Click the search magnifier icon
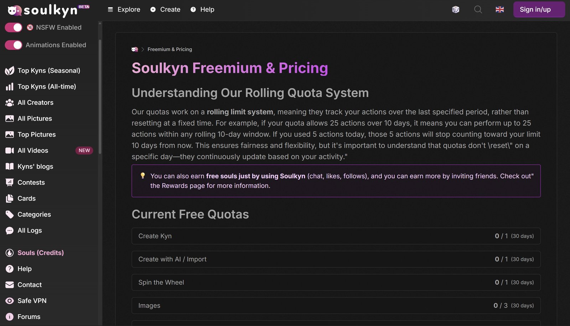 pyautogui.click(x=478, y=10)
